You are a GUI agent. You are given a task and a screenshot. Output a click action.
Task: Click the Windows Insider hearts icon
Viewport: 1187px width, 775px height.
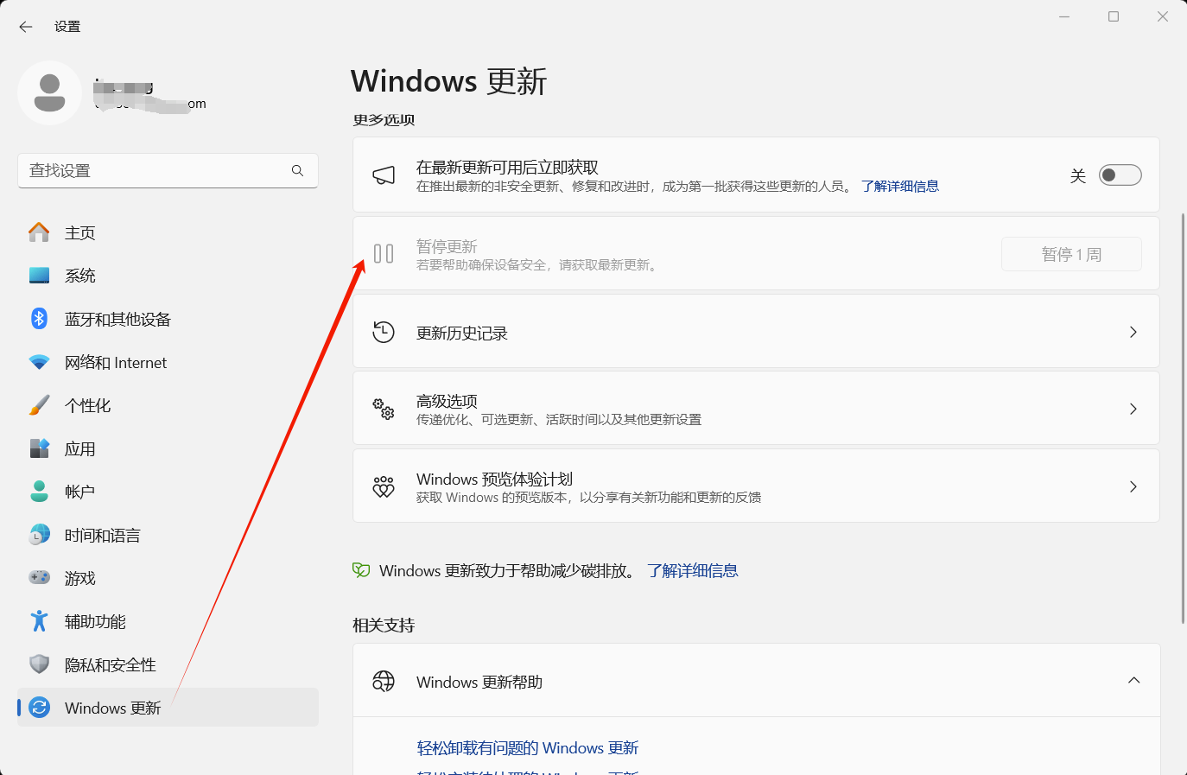pos(384,486)
